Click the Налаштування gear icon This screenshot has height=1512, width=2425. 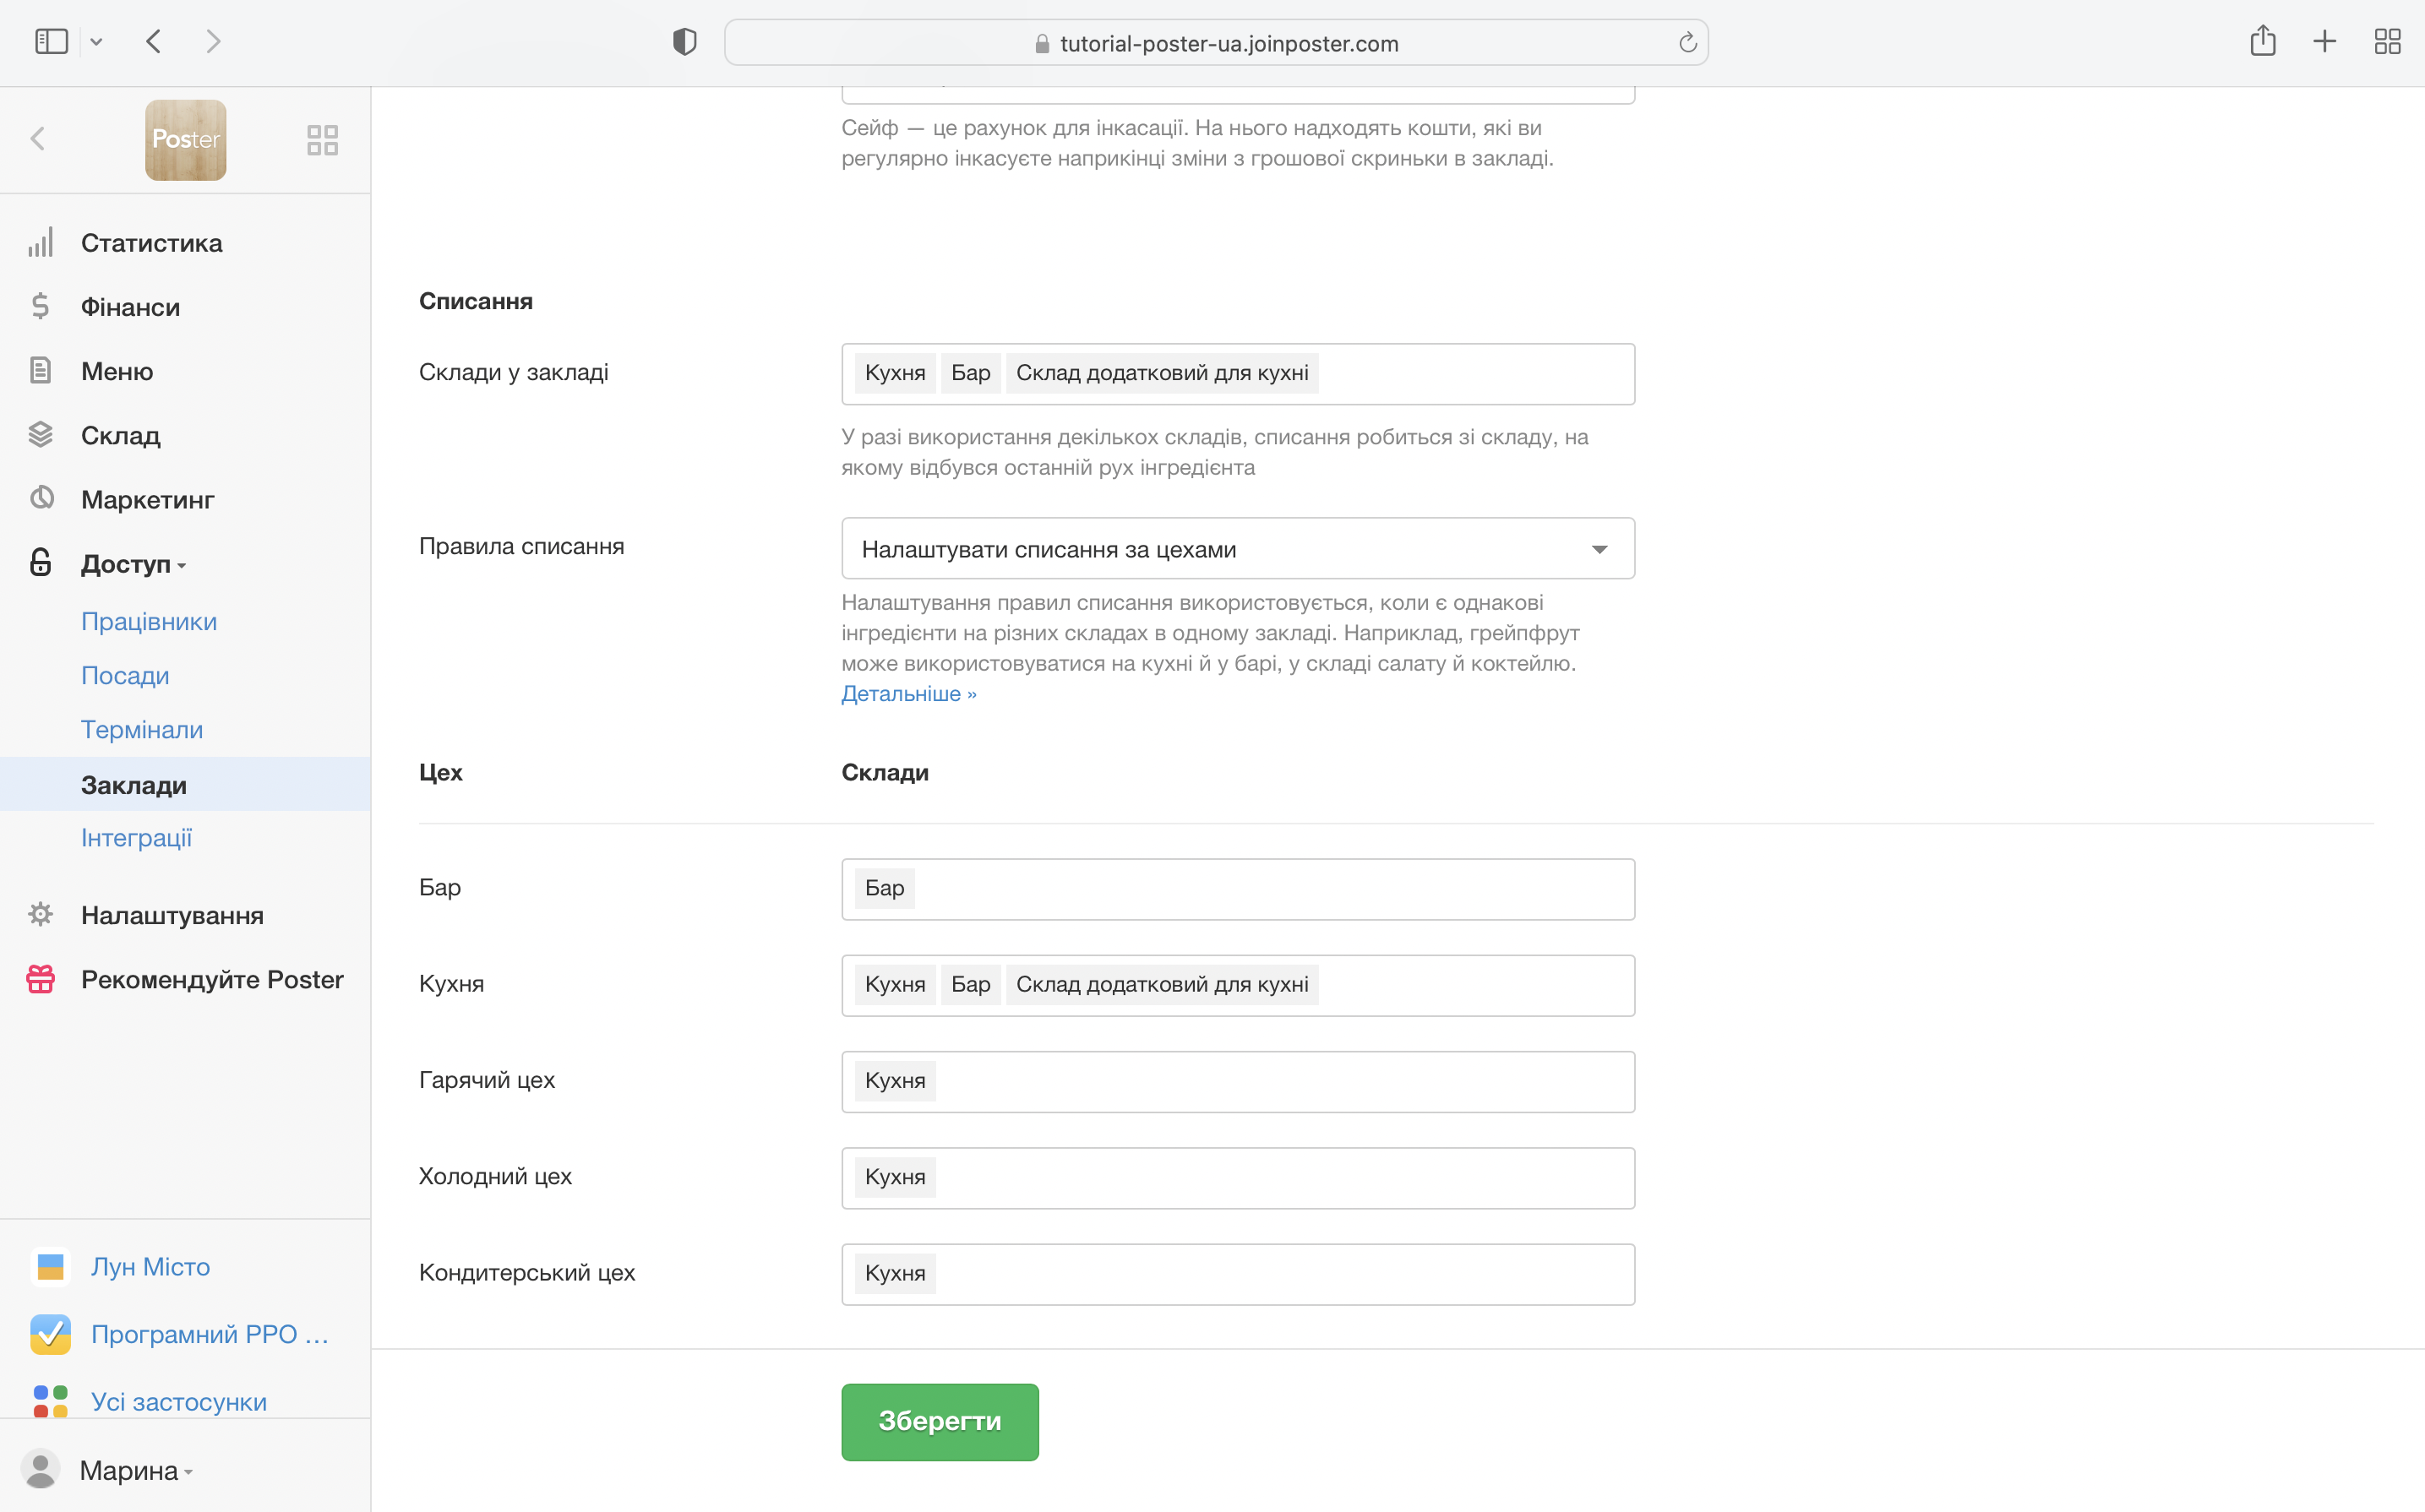tap(40, 915)
